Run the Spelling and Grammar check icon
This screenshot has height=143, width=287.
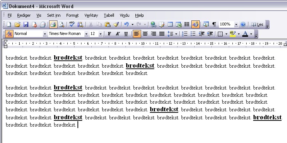tap(72, 24)
